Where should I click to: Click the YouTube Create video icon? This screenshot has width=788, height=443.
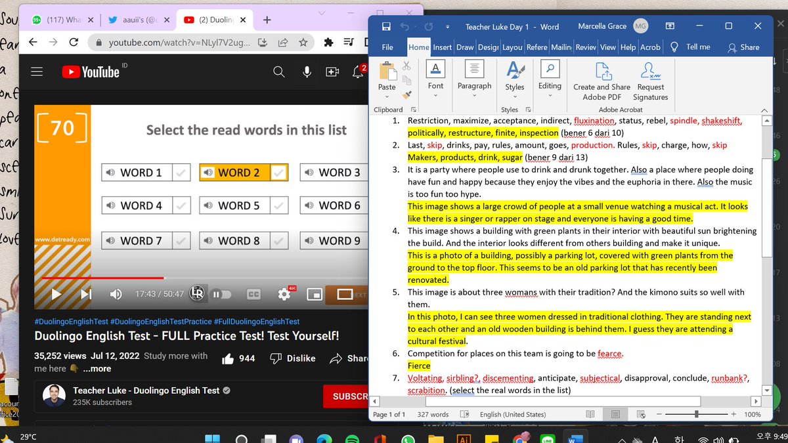[x=332, y=72]
